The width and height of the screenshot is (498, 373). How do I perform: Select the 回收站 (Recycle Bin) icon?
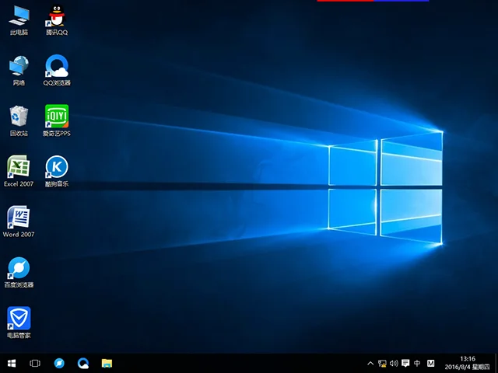[x=19, y=121]
